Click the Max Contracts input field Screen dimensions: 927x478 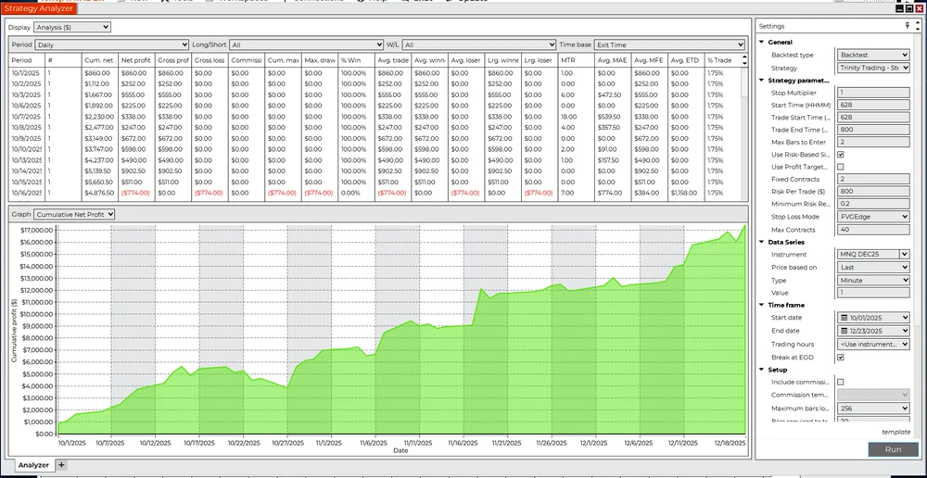[x=873, y=230]
